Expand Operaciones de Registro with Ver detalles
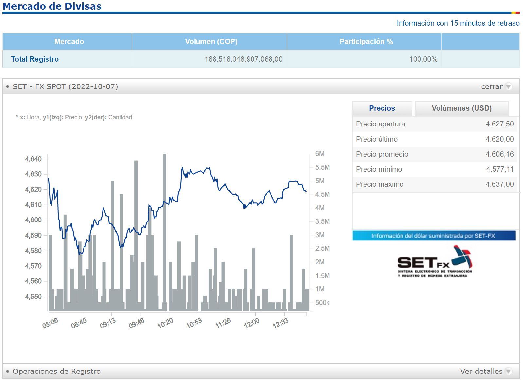The width and height of the screenshot is (523, 383). coord(481,371)
